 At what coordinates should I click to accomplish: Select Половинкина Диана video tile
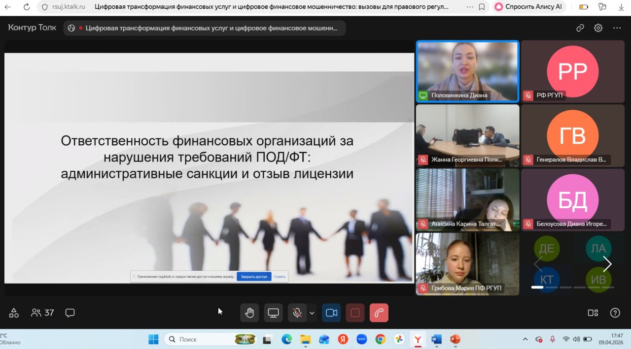point(467,71)
